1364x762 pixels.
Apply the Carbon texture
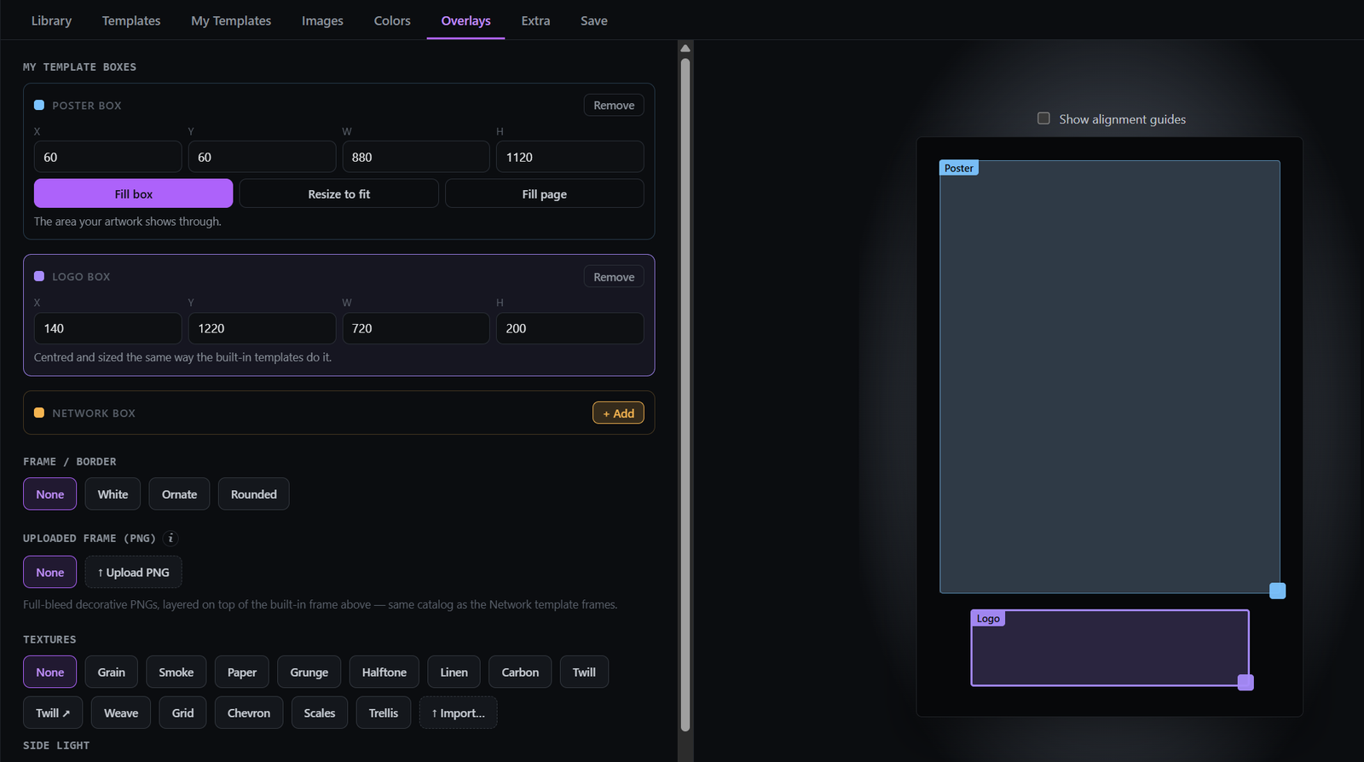point(520,672)
